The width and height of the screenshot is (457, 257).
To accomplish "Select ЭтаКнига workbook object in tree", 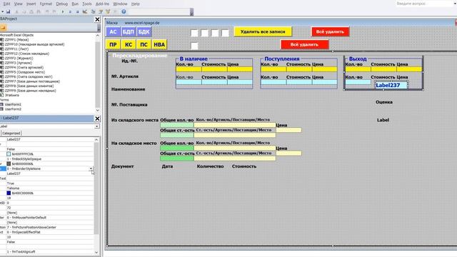I will pyautogui.click(x=11, y=95).
